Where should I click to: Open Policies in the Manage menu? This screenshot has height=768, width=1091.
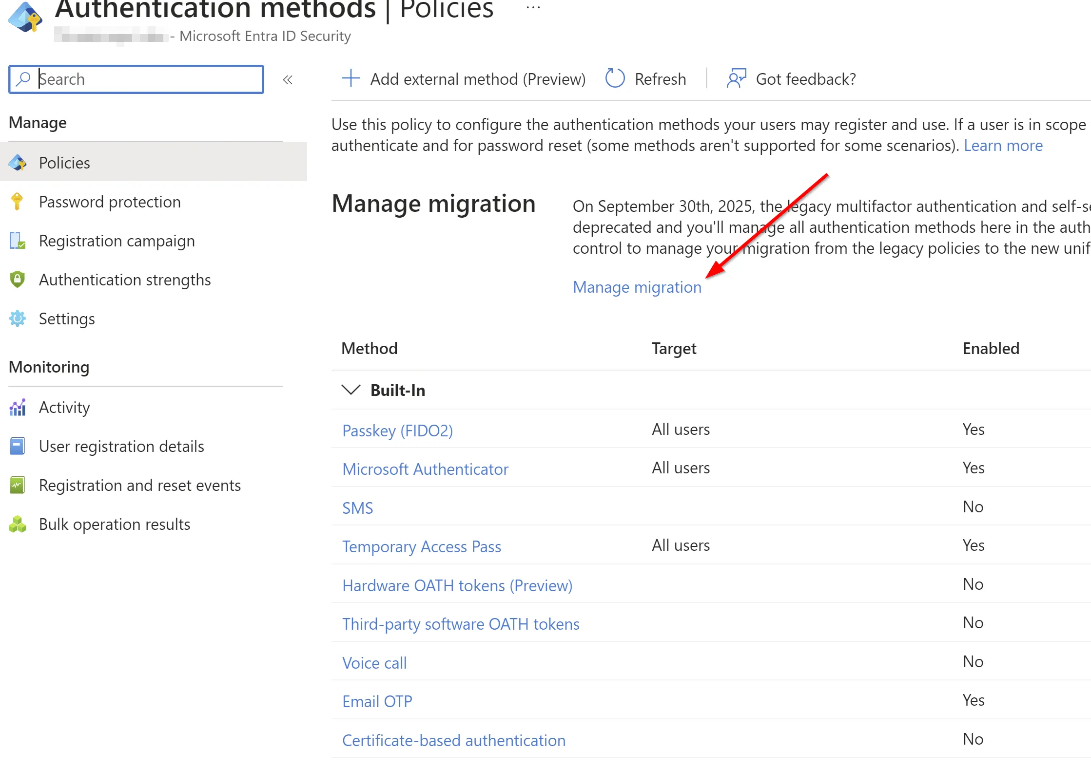click(154, 163)
